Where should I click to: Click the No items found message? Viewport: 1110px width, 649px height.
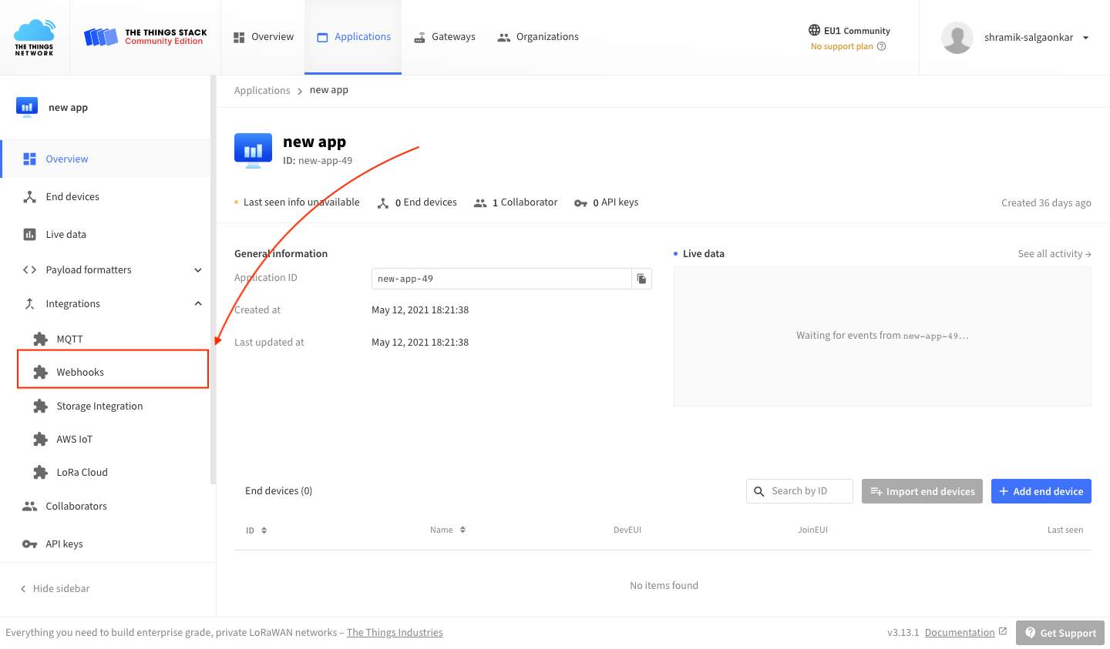tap(664, 586)
